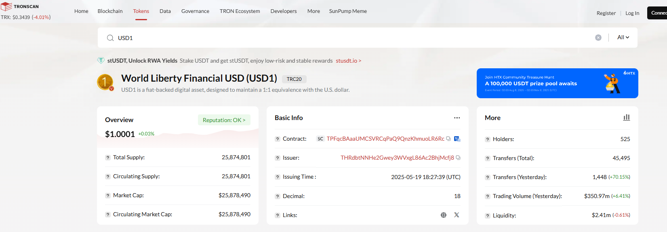Open the token's X (Twitter) link
The width and height of the screenshot is (667, 232).
(x=457, y=215)
